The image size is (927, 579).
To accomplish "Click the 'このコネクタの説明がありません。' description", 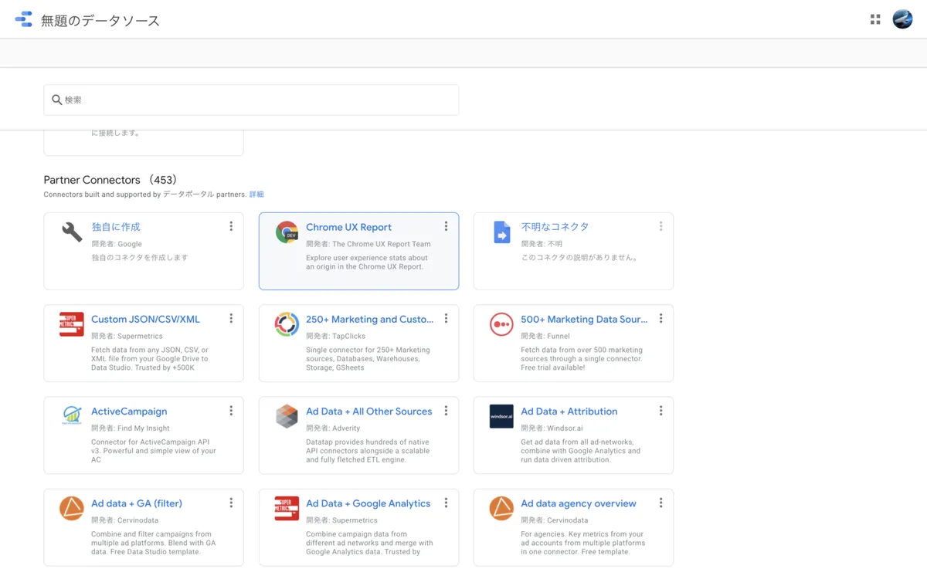I will pos(580,258).
